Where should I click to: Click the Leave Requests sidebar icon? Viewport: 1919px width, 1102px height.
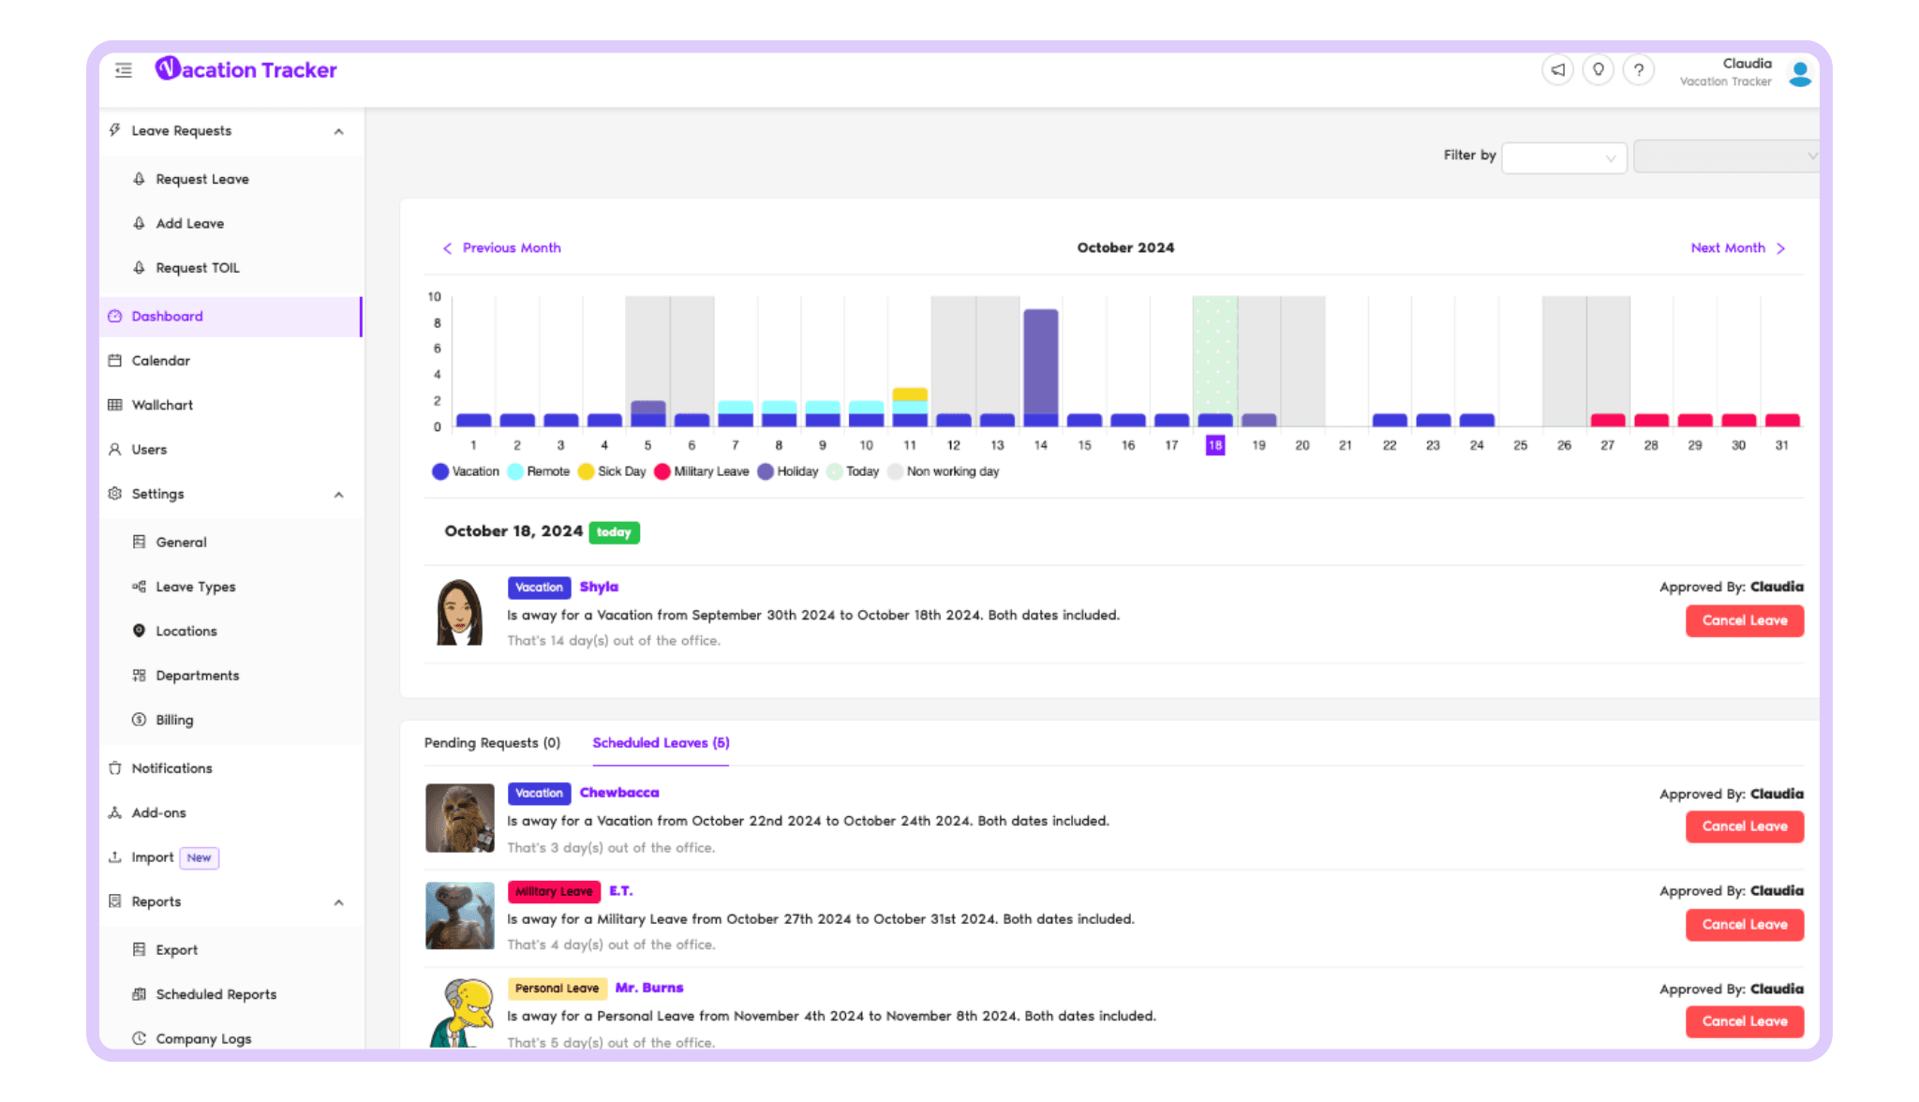[x=116, y=129]
